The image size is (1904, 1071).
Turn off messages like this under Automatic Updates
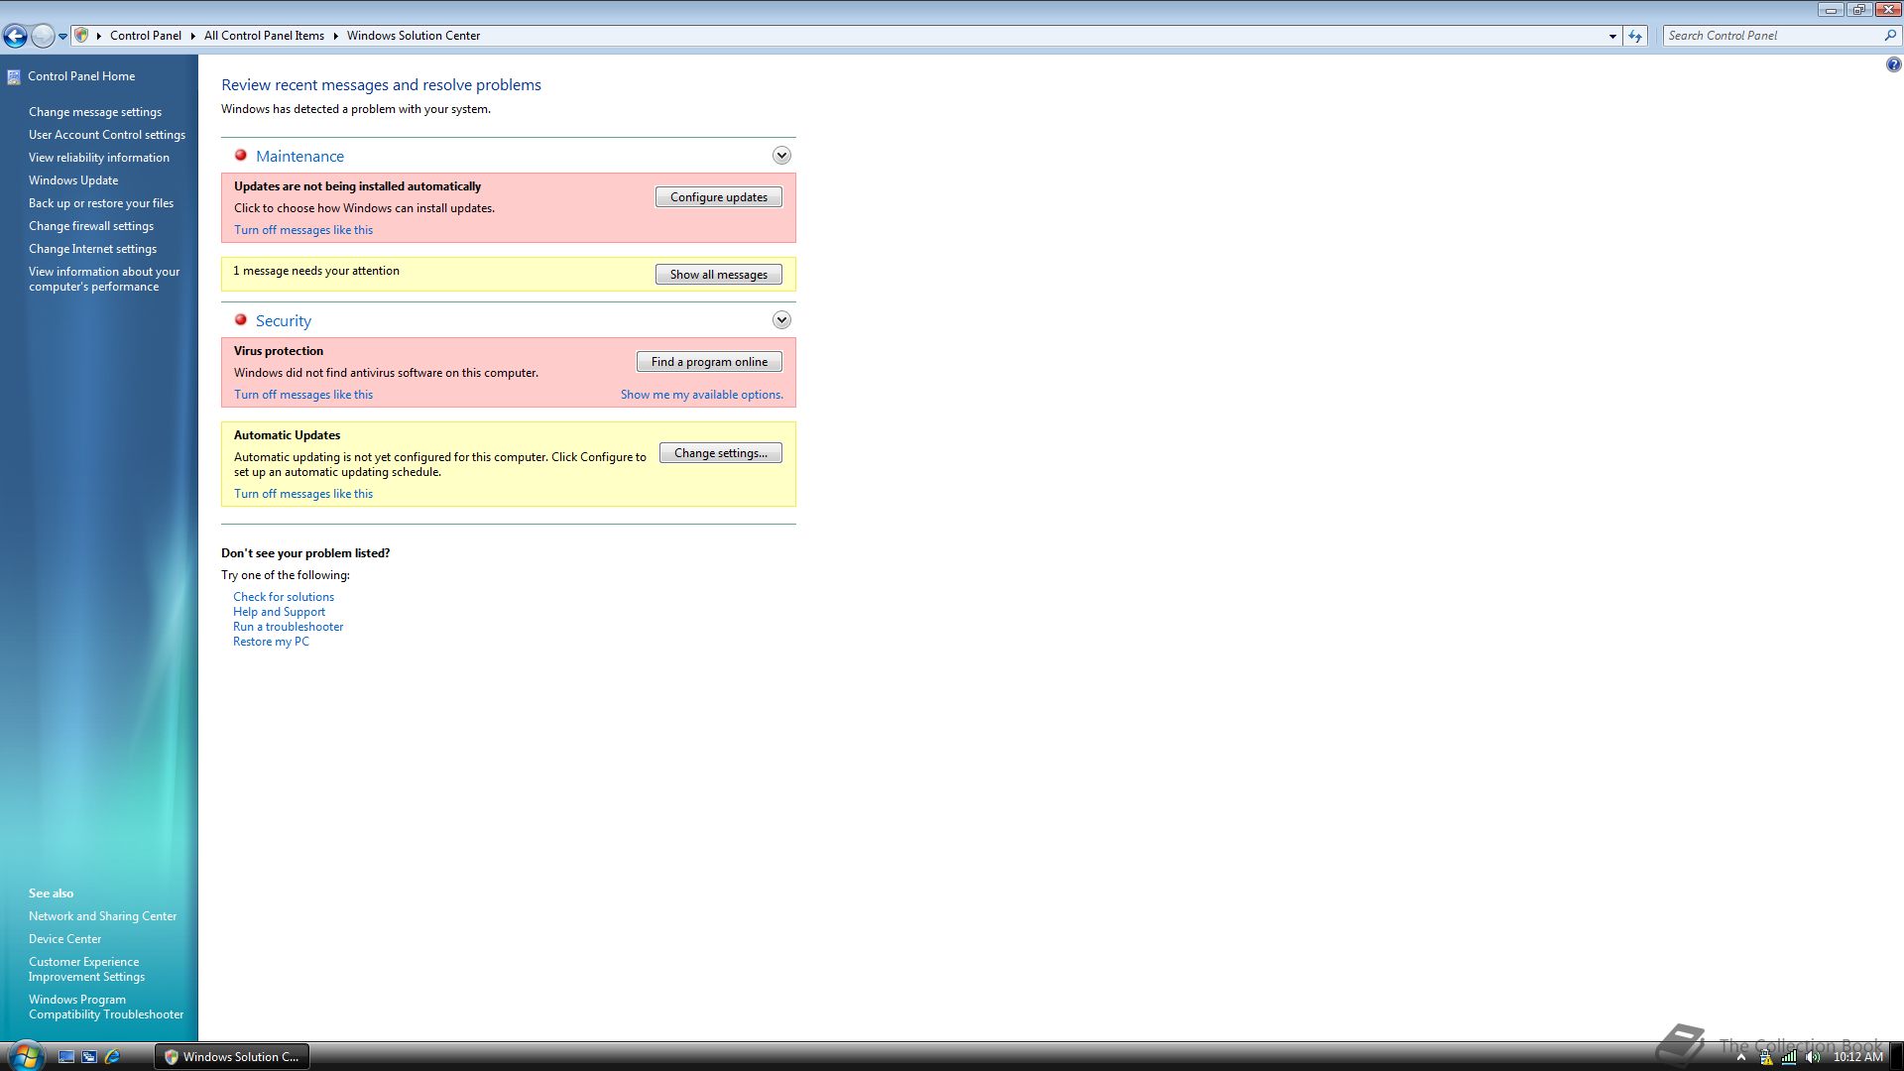[303, 494]
